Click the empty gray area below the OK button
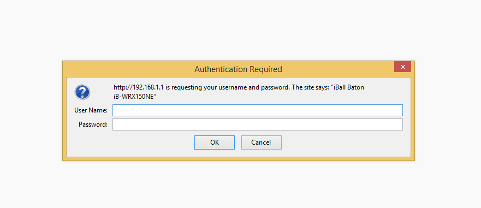The image size is (481, 208). (x=215, y=153)
